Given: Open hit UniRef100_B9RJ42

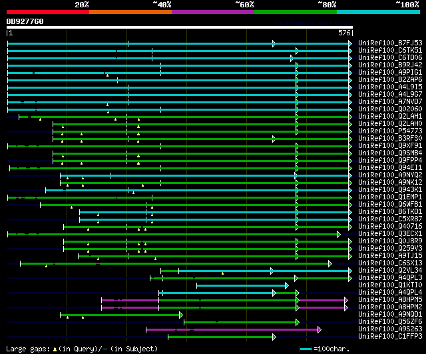Looking at the screenshot, I should point(390,65).
